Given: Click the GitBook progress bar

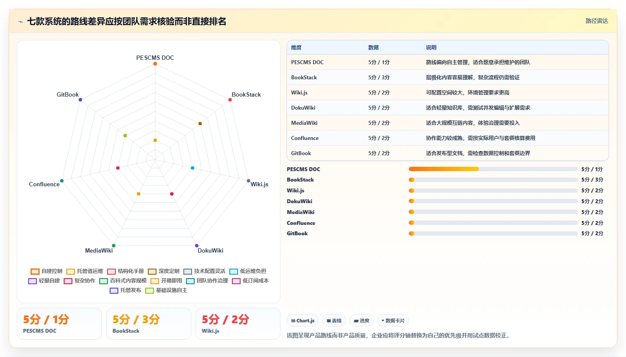Looking at the screenshot, I should click(493, 234).
